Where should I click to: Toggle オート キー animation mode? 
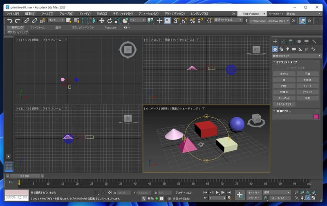click(254, 193)
